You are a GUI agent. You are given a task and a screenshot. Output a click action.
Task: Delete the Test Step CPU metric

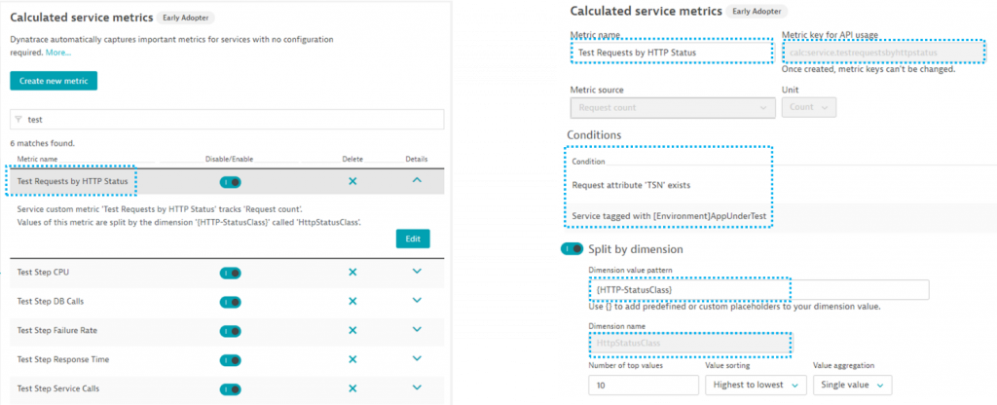point(352,272)
